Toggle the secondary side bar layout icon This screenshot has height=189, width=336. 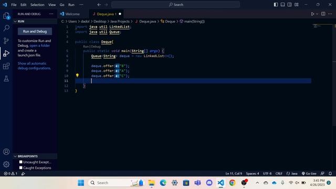click(x=289, y=5)
